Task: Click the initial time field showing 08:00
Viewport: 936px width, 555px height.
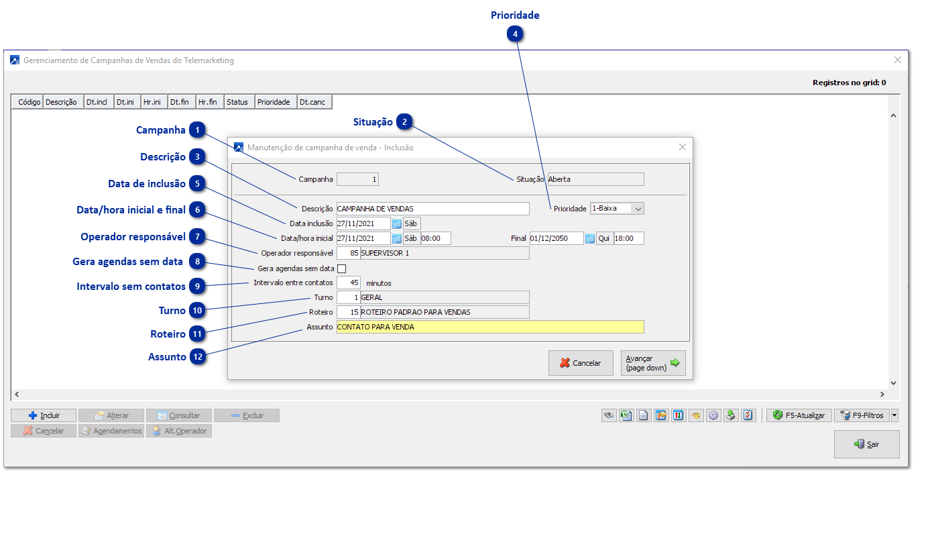Action: coord(436,238)
